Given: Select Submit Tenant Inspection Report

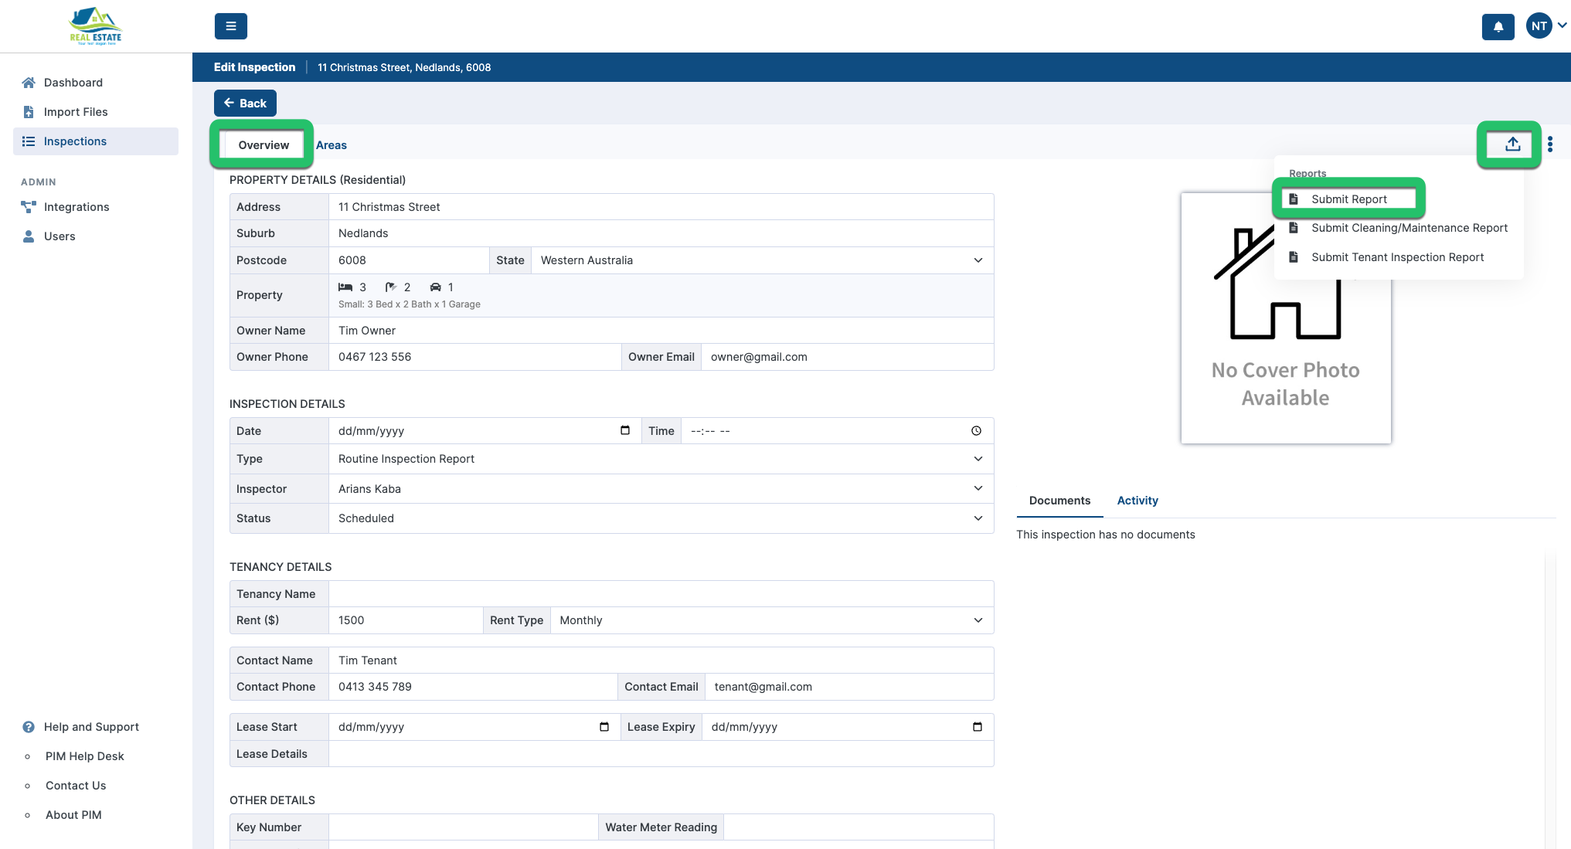Looking at the screenshot, I should 1397,257.
